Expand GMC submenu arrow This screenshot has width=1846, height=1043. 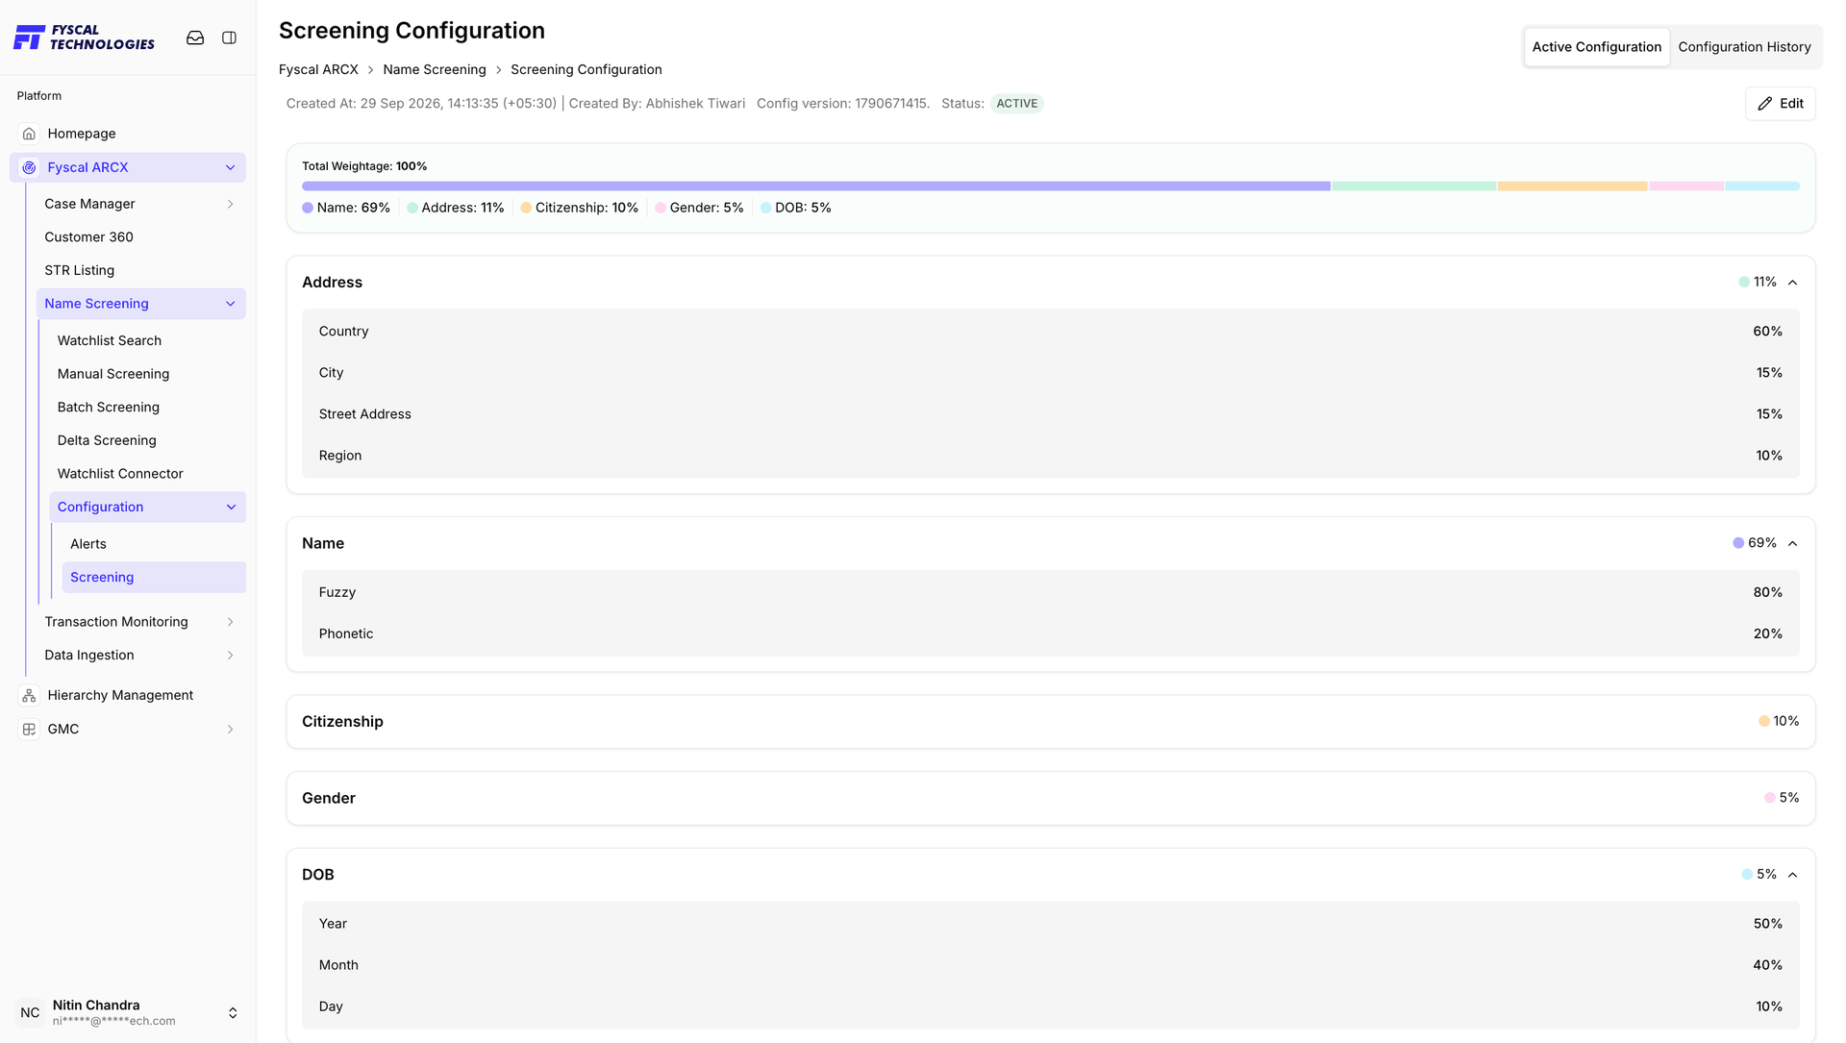pyautogui.click(x=230, y=729)
